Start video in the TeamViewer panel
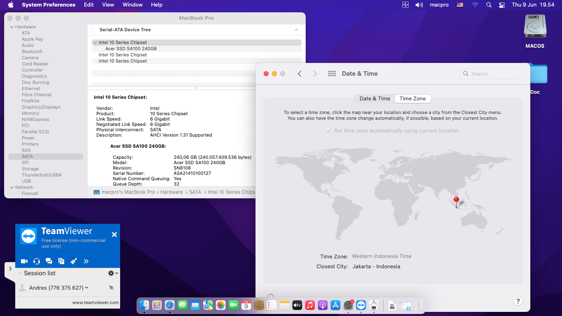Viewport: 562px width, 316px height. [x=24, y=261]
